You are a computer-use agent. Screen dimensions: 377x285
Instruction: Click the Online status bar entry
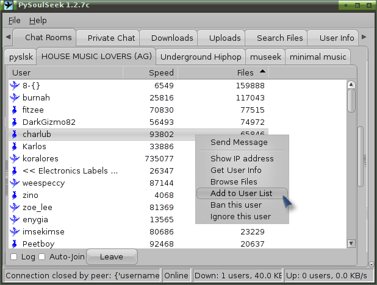[176, 275]
